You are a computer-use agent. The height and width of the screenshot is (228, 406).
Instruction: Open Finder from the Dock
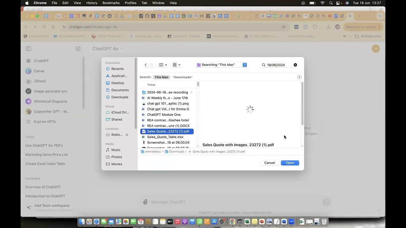point(82,222)
